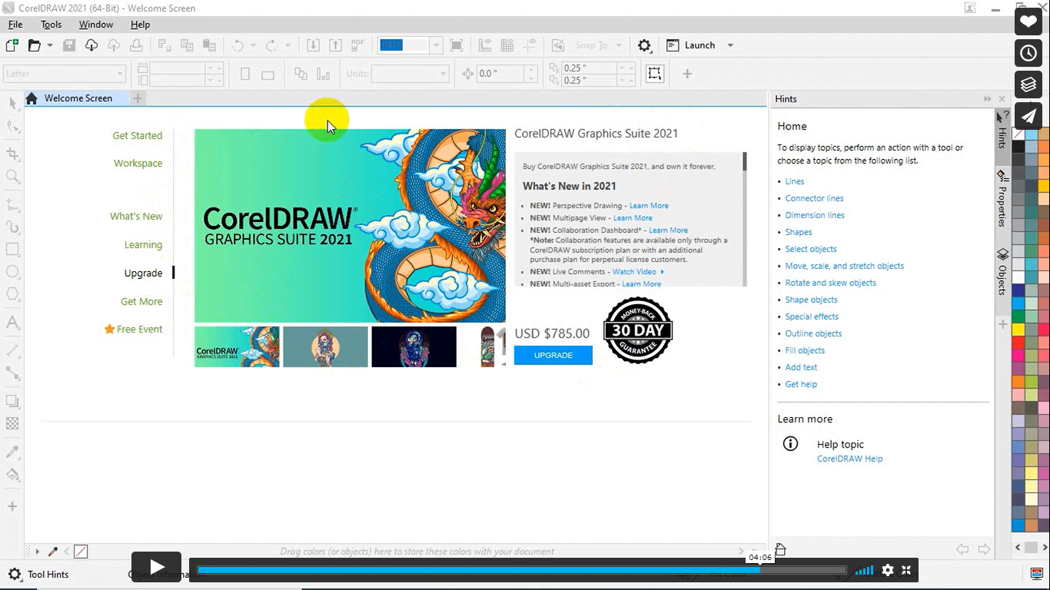Viewport: 1050px width, 590px height.
Task: Open the Help menu
Action: pyautogui.click(x=140, y=25)
